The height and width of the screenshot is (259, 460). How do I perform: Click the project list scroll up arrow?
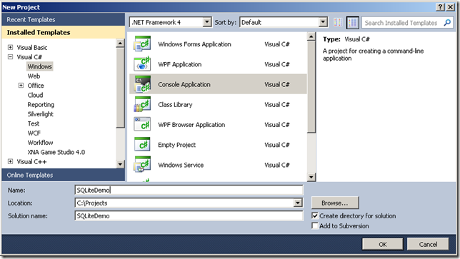[x=311, y=36]
